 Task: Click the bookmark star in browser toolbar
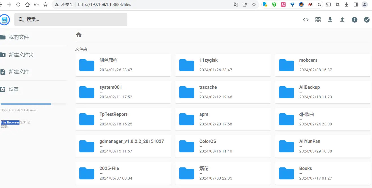click(45, 5)
